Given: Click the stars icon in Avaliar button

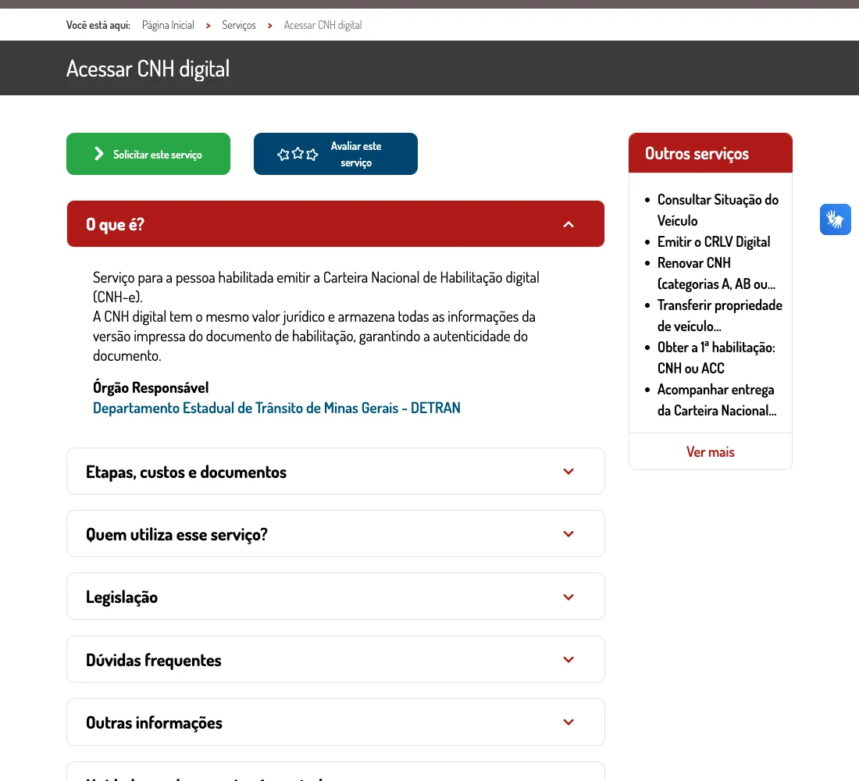Looking at the screenshot, I should (298, 154).
